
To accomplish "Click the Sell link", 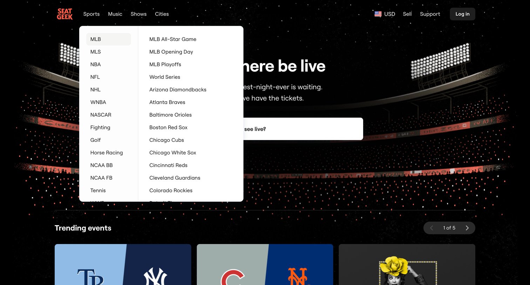I will tap(407, 14).
